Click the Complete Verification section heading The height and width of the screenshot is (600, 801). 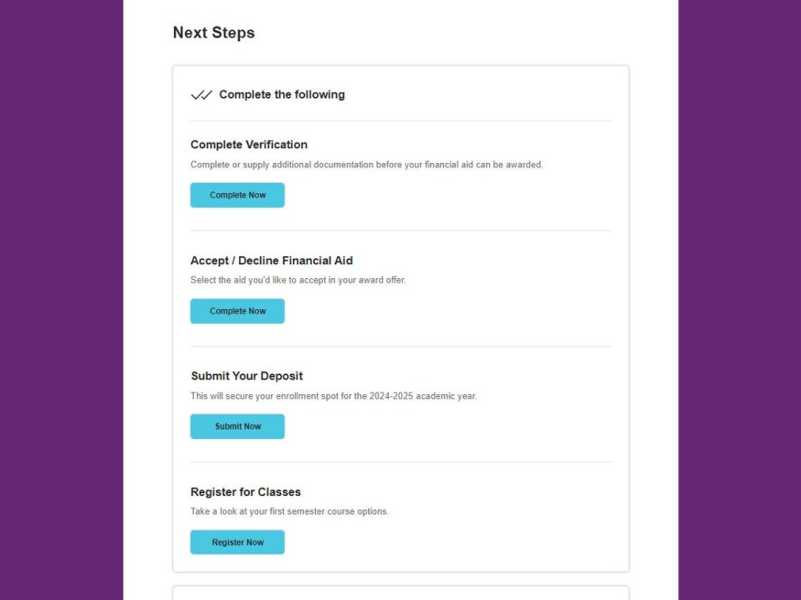[x=249, y=145]
